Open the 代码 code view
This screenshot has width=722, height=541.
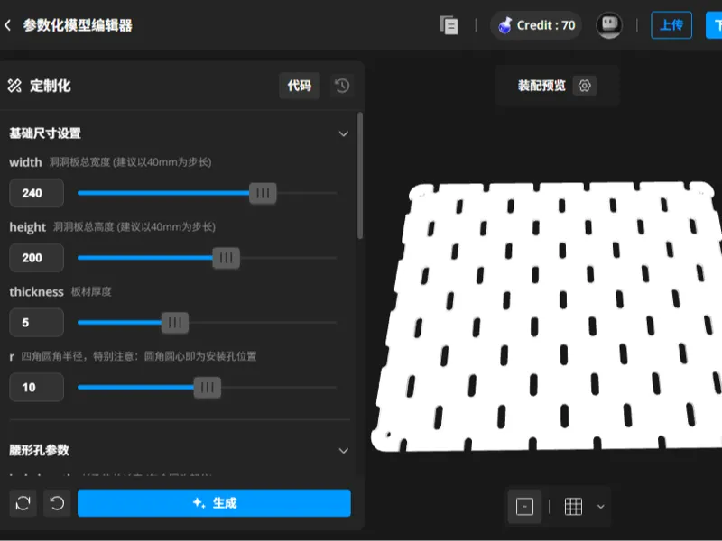pyautogui.click(x=300, y=86)
